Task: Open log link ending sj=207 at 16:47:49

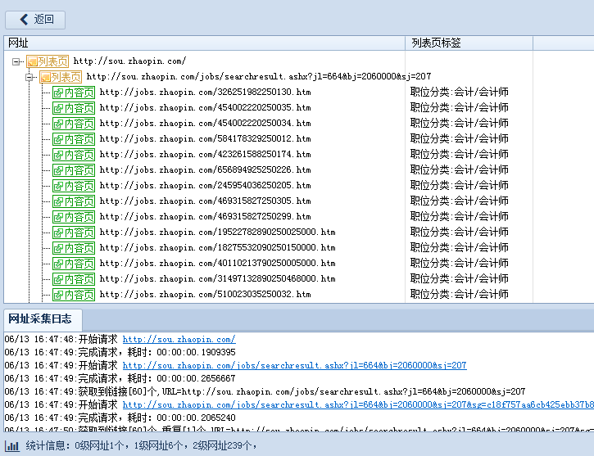Action: click(x=294, y=366)
